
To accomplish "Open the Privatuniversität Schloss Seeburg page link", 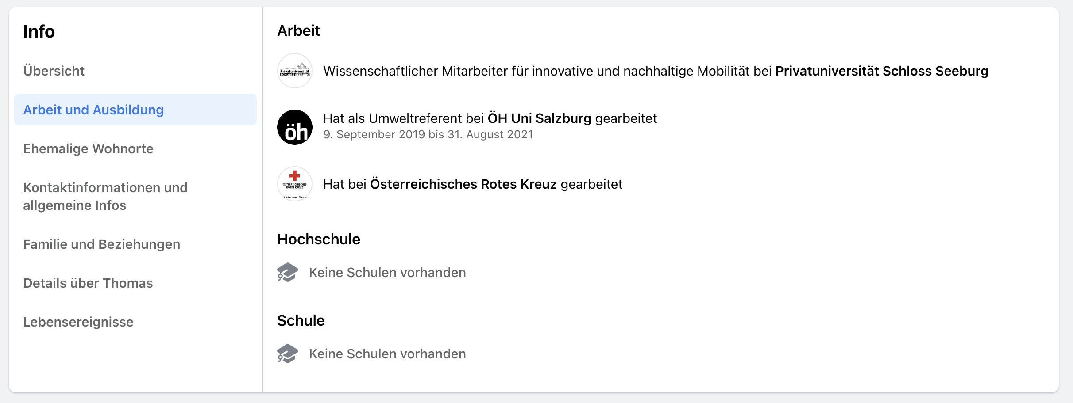I will [x=882, y=71].
